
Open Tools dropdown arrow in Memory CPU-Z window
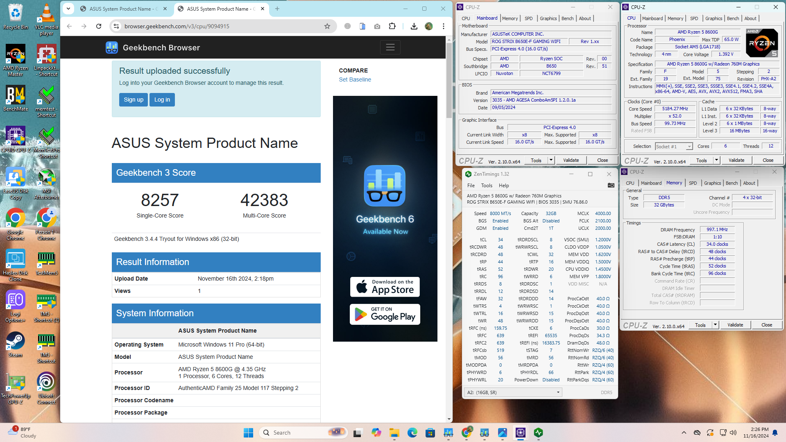point(715,325)
